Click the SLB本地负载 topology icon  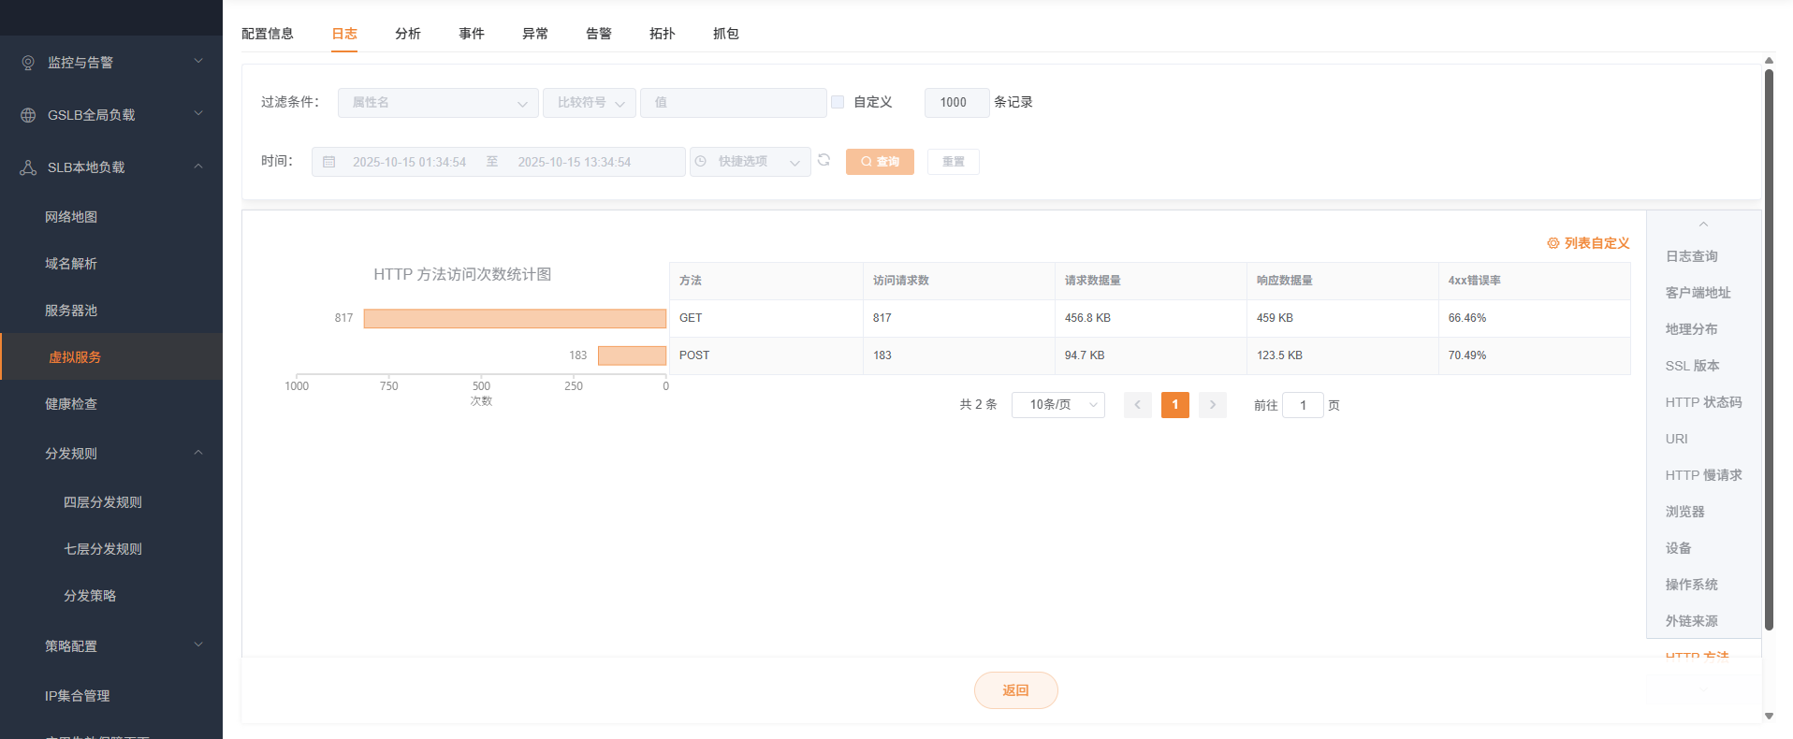pyautogui.click(x=28, y=167)
